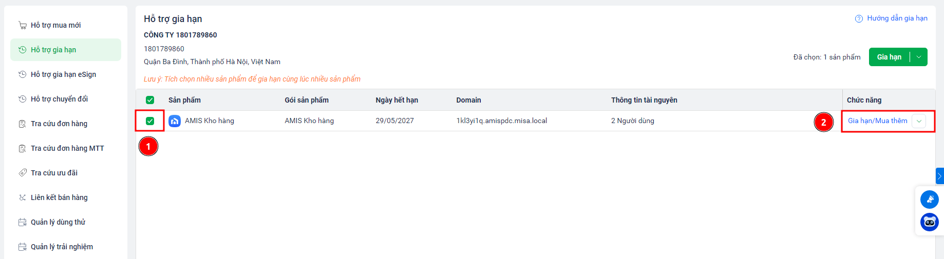Open the blue announcement floating icon
The width and height of the screenshot is (944, 259).
coord(930,200)
